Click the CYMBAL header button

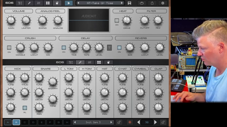(x=140, y=69)
